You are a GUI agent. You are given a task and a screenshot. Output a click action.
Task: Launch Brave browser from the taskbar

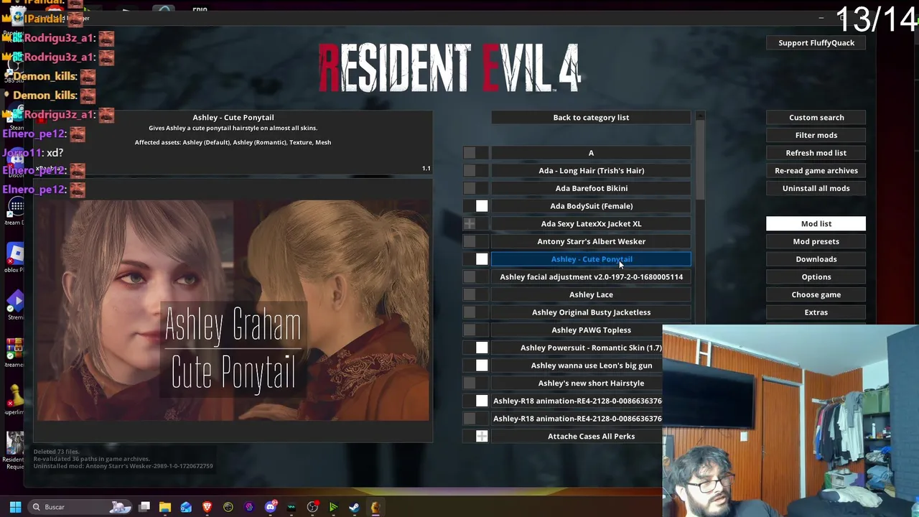(x=207, y=507)
